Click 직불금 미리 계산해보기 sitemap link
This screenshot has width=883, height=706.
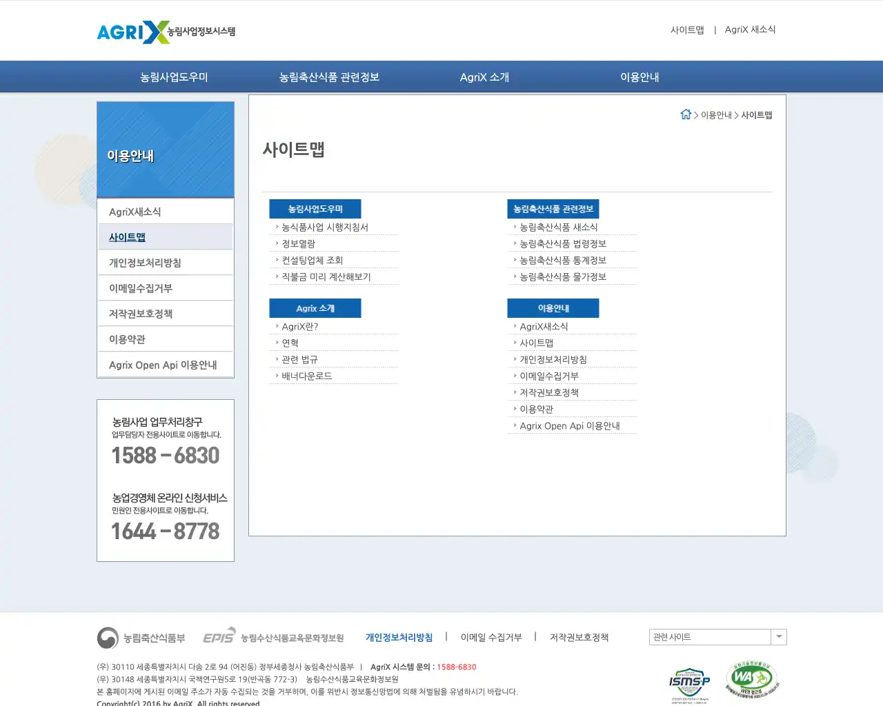pos(326,276)
